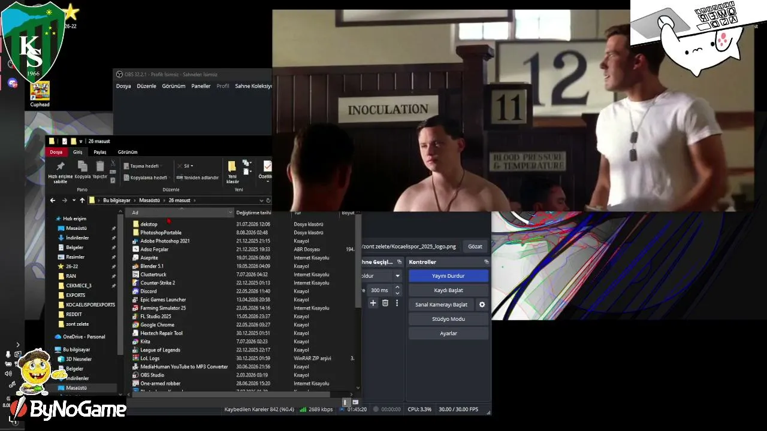767x431 pixels.
Task: Select the Discord shortcut icon
Action: (136, 292)
